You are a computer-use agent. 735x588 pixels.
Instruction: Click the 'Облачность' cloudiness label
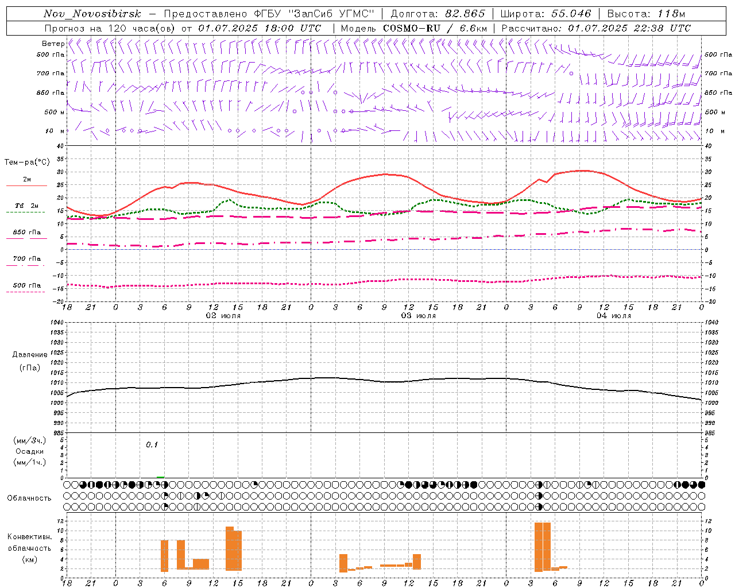pos(29,498)
